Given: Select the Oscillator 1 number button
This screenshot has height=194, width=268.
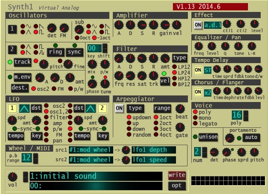Looking at the screenshot, I should (x=12, y=29).
